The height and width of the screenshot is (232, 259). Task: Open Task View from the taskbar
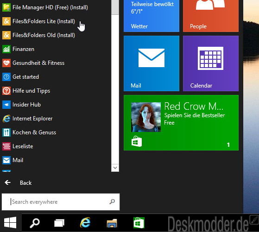[59, 223]
